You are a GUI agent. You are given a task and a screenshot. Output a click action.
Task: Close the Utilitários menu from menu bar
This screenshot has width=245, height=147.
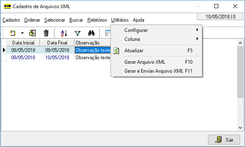(120, 20)
